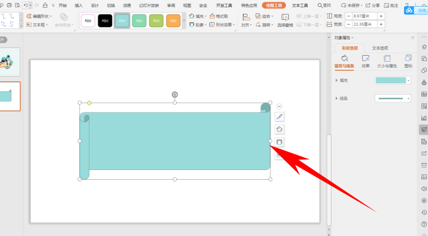Screen dimensions: 428x236
Task: Open the 文本框 dropdown
Action: tap(37, 25)
